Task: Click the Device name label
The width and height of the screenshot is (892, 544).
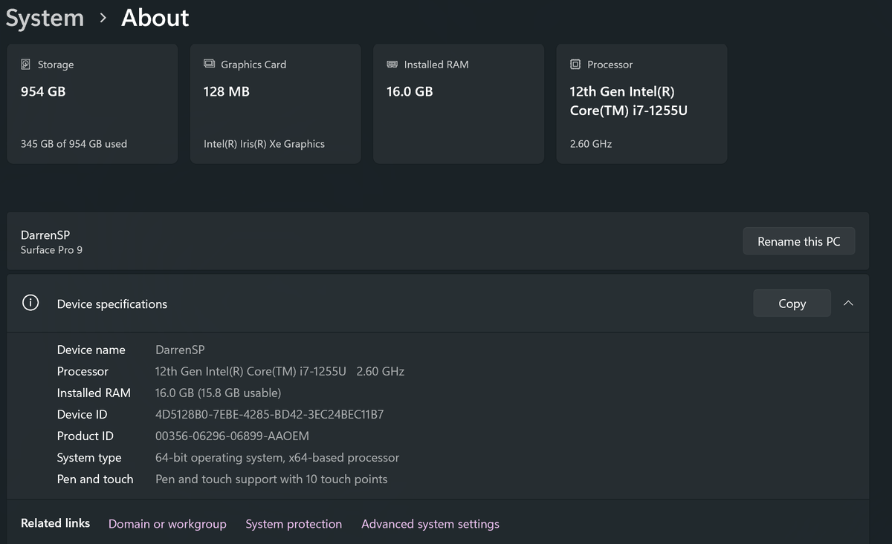Action: coord(91,350)
